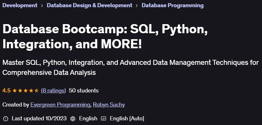Click the globe language icon
Image resolution: width=262 pixels, height=125 pixels.
(x=73, y=119)
